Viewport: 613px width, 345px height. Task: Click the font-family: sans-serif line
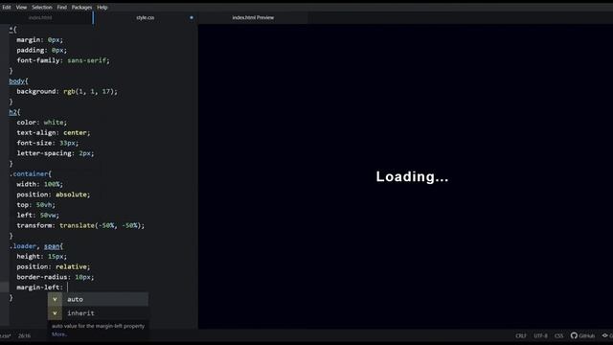[x=63, y=60]
